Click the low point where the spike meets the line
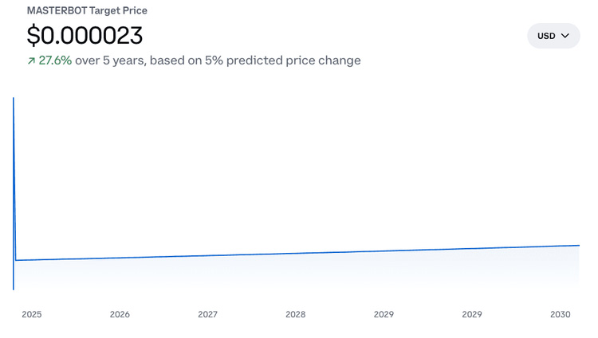The height and width of the screenshot is (338, 598). point(16,260)
